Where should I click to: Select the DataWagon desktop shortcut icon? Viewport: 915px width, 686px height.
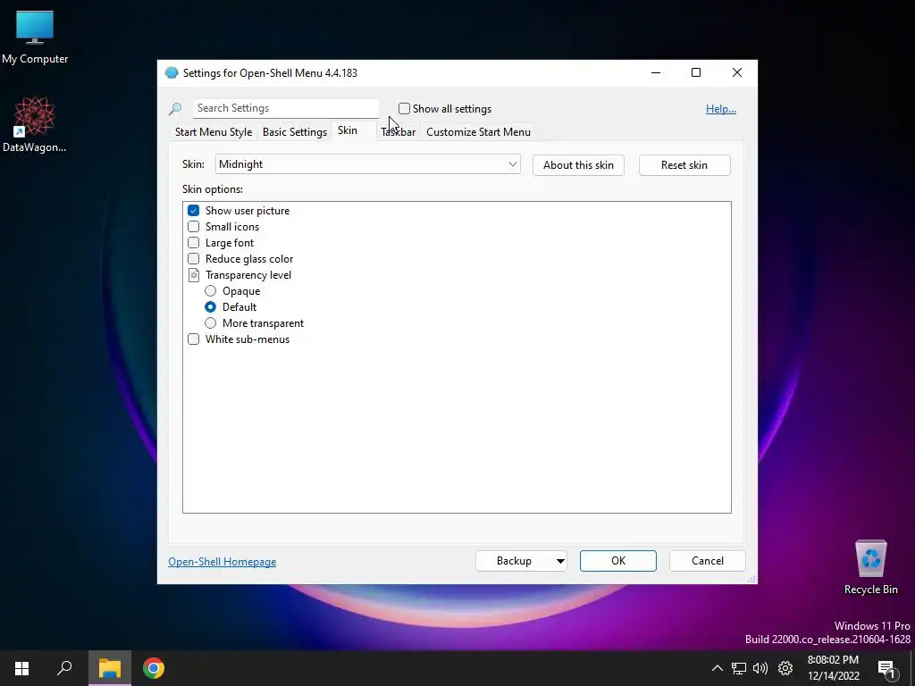coord(35,124)
